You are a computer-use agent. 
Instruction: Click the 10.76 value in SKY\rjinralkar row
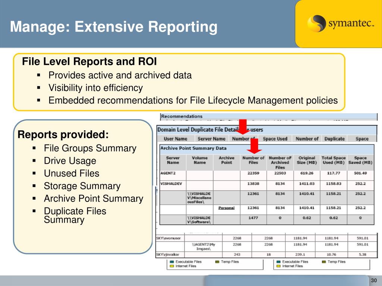click(332, 255)
